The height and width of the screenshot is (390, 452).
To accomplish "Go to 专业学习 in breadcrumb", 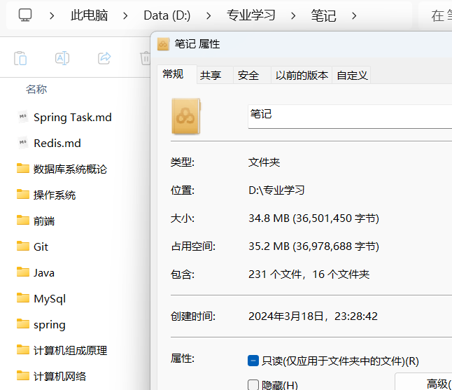I will 251,15.
